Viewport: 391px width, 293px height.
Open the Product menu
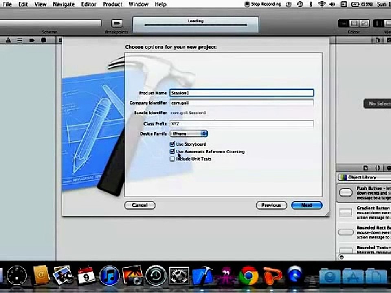coord(112,4)
